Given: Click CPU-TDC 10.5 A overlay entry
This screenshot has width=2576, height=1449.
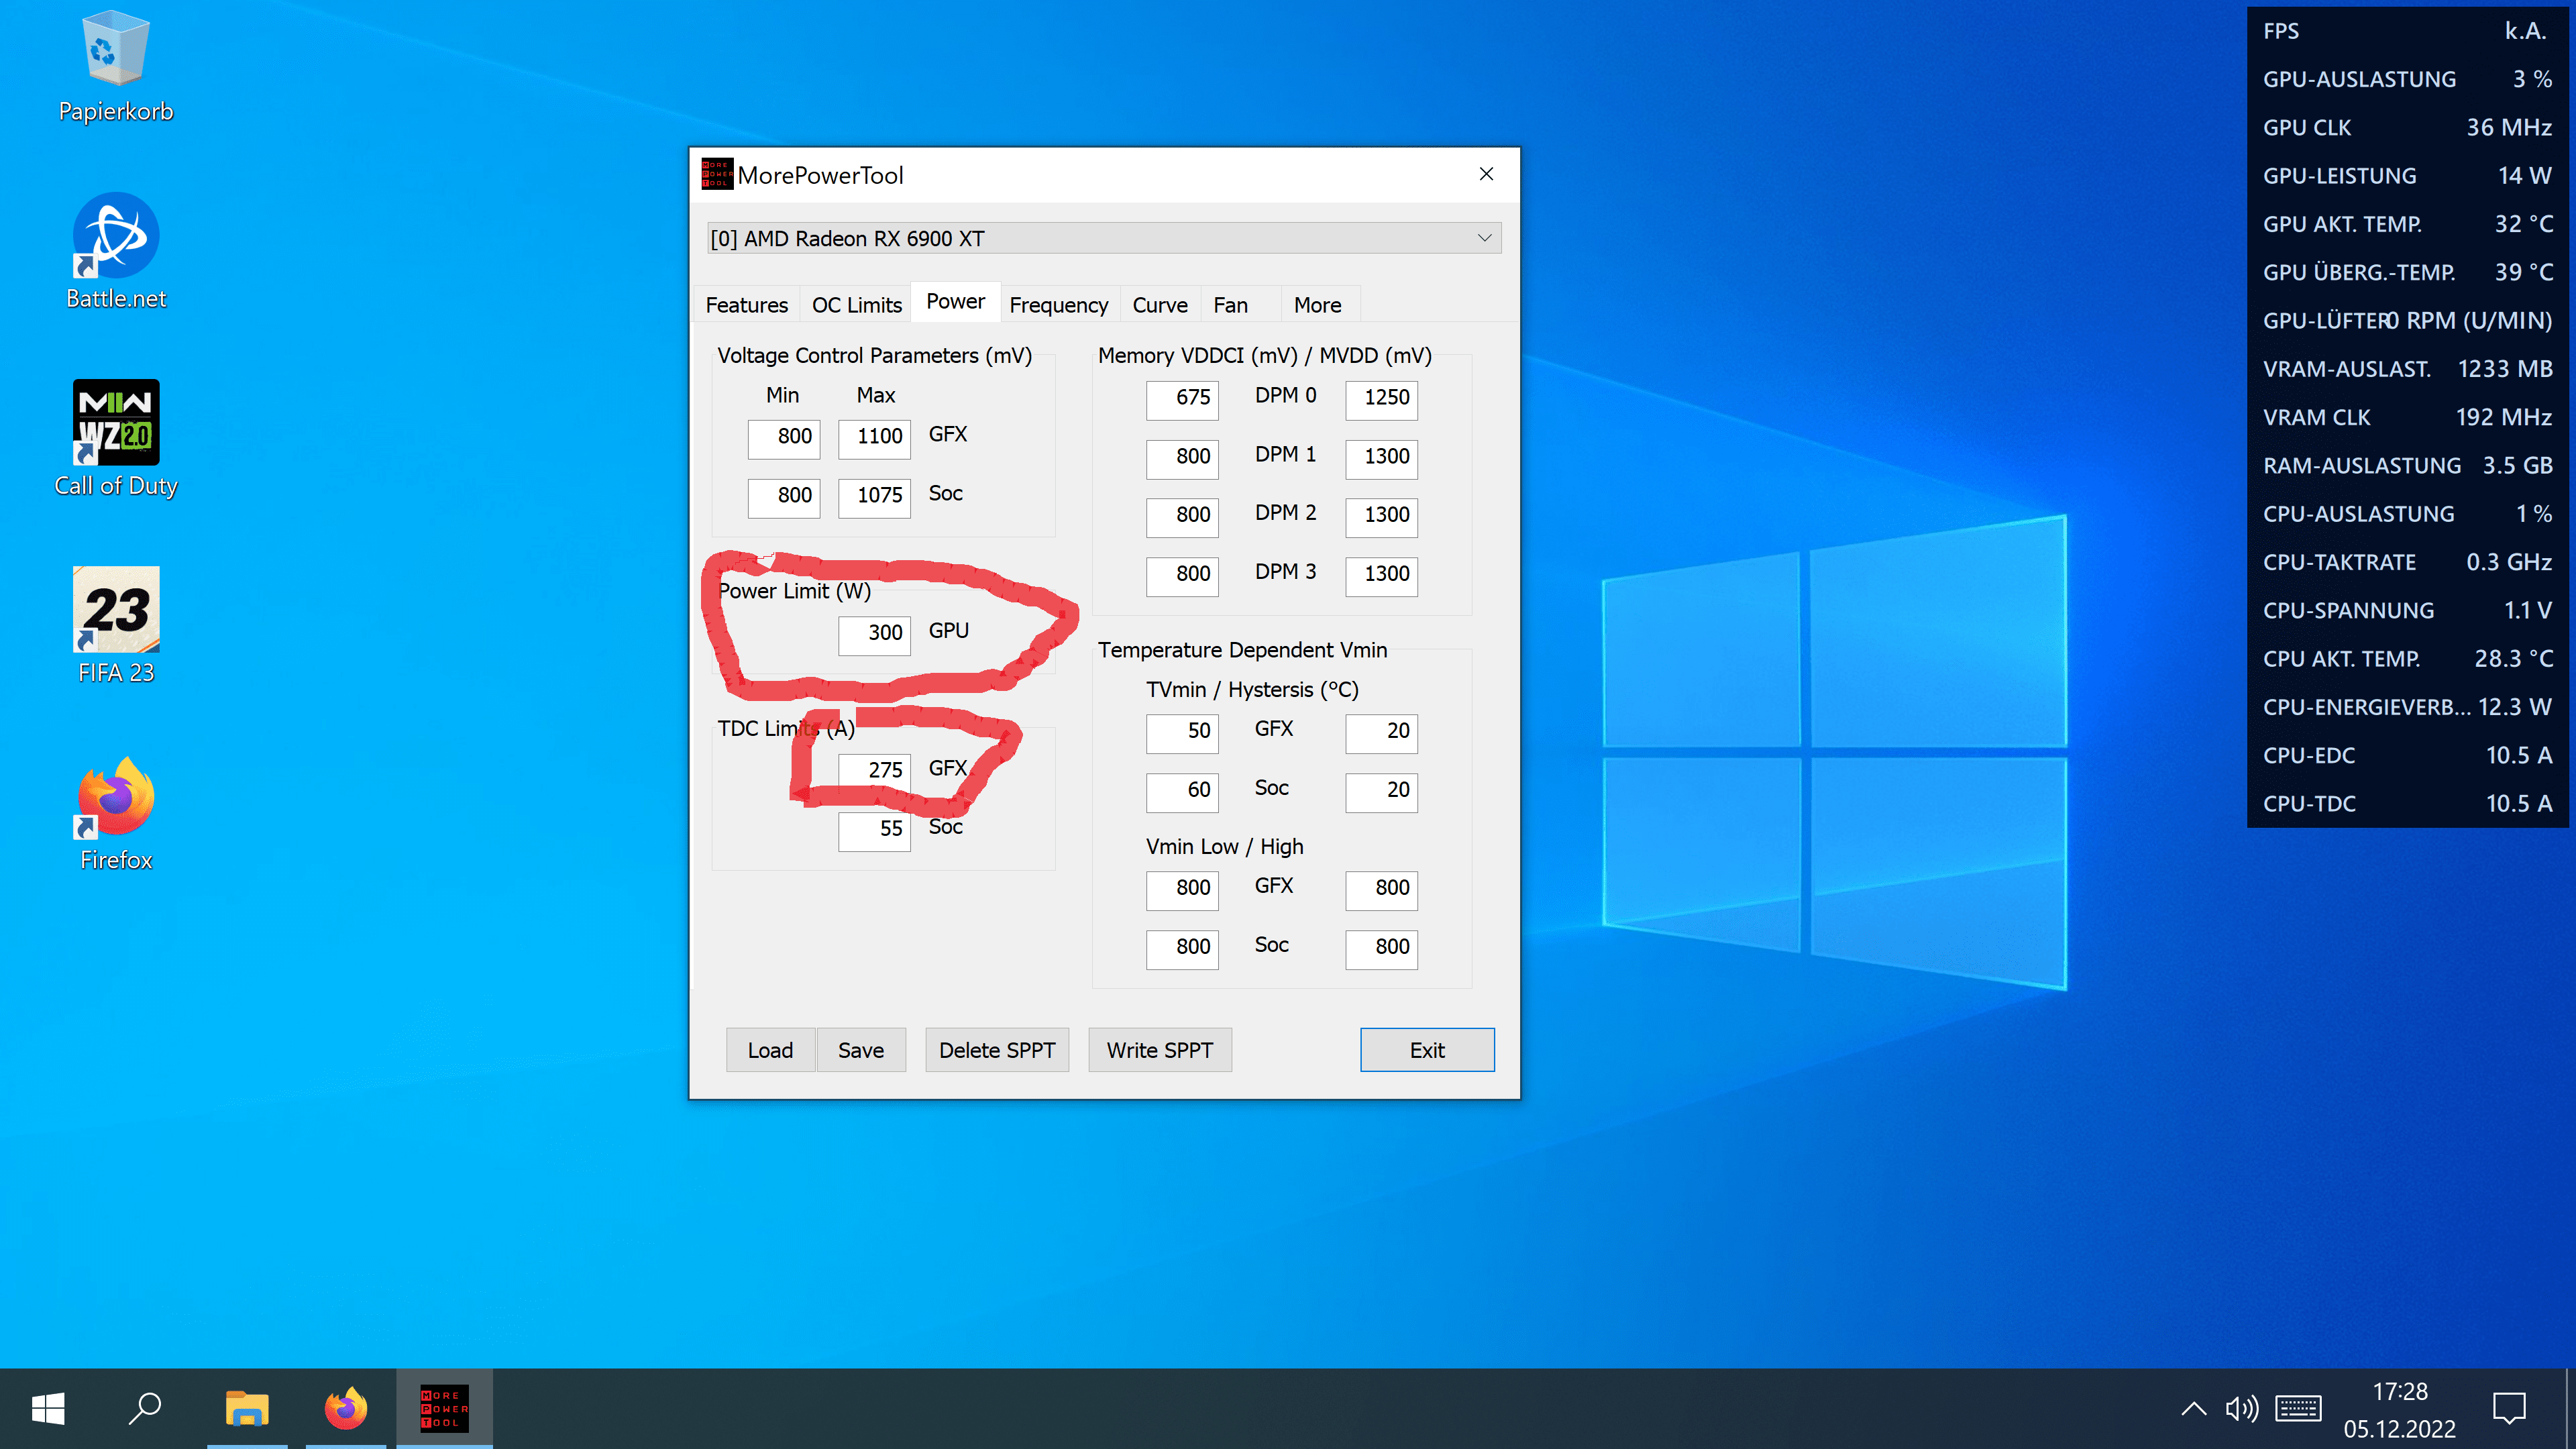Looking at the screenshot, I should tap(2408, 804).
